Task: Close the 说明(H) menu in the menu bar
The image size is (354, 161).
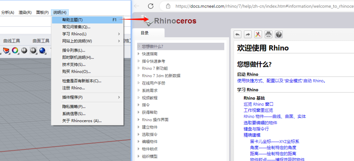Action: [60, 13]
